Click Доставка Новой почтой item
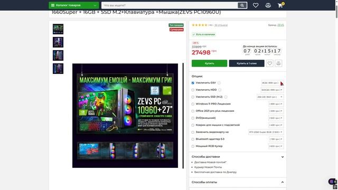The image size is (338, 190). tap(210, 162)
